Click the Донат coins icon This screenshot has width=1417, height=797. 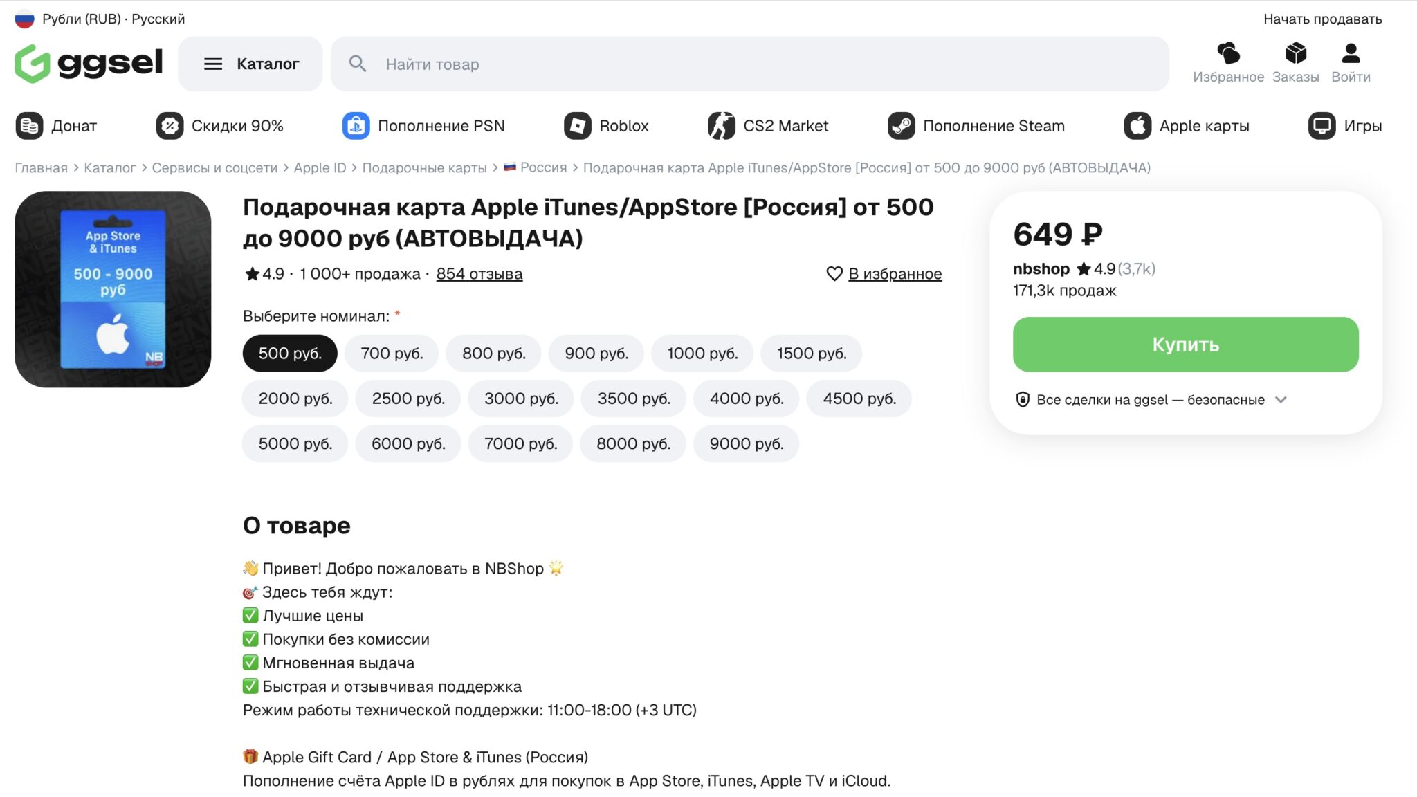pos(29,126)
